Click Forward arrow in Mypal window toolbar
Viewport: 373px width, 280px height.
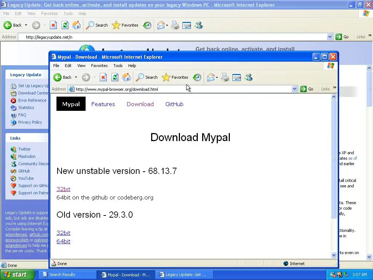pos(86,77)
